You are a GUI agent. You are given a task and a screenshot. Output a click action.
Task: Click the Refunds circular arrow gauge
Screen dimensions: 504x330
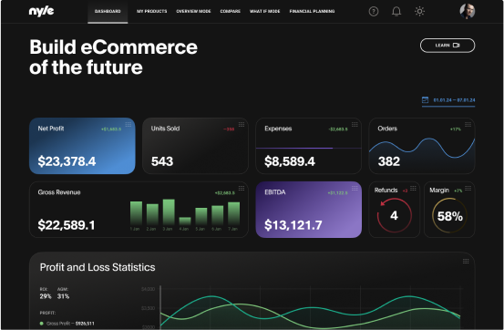[x=395, y=215]
